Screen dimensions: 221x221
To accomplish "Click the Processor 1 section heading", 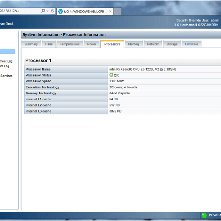I will click(x=38, y=60).
